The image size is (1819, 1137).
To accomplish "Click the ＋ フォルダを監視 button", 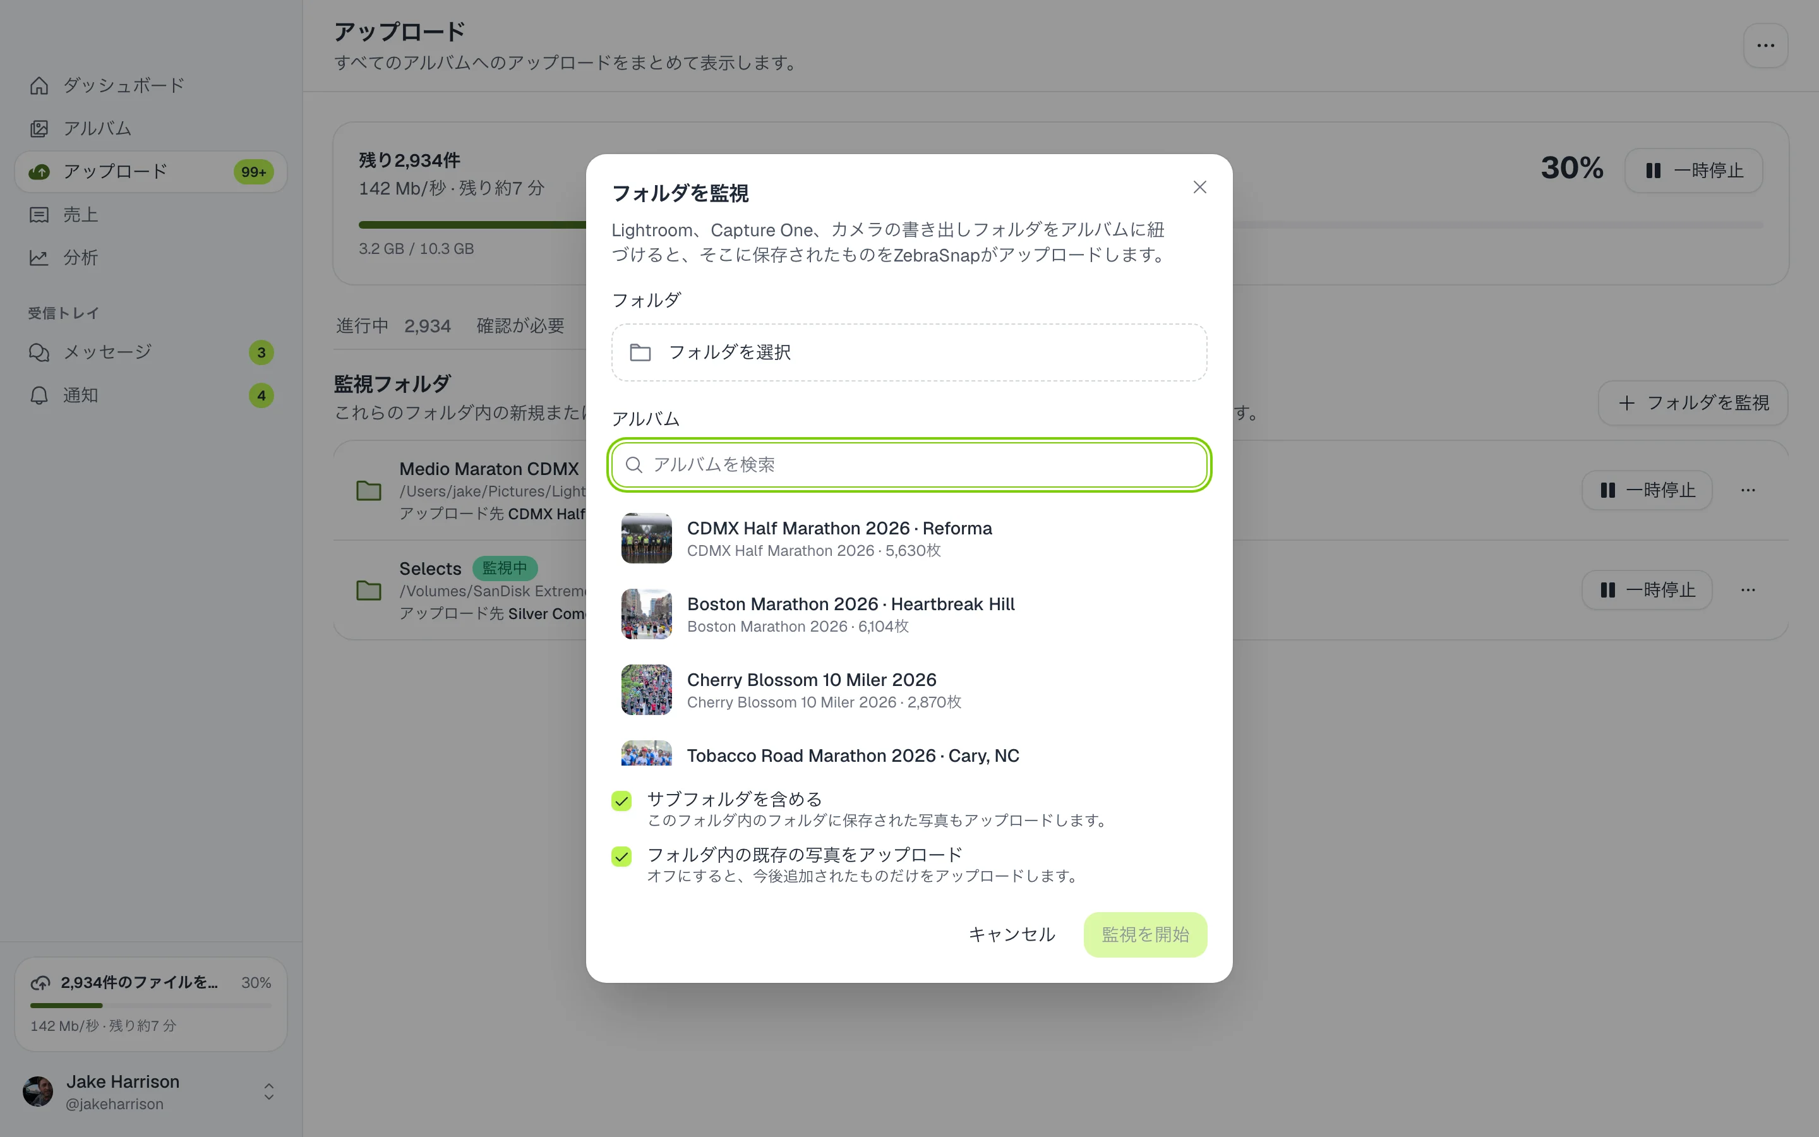I will [x=1693, y=403].
